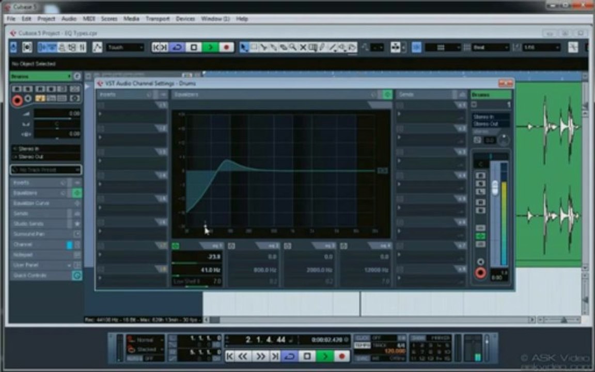Open No Track Preset dropdown
Viewport: 595px width, 372px height.
click(45, 169)
